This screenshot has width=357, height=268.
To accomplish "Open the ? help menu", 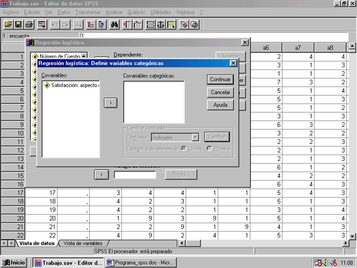I will click(201, 12).
